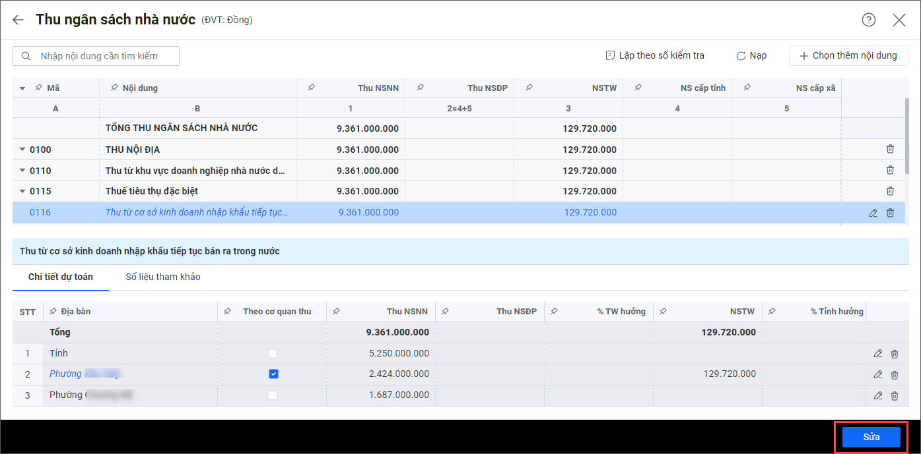
Task: Delete the 0100 THU NỘI ĐỊA row
Action: pyautogui.click(x=890, y=150)
